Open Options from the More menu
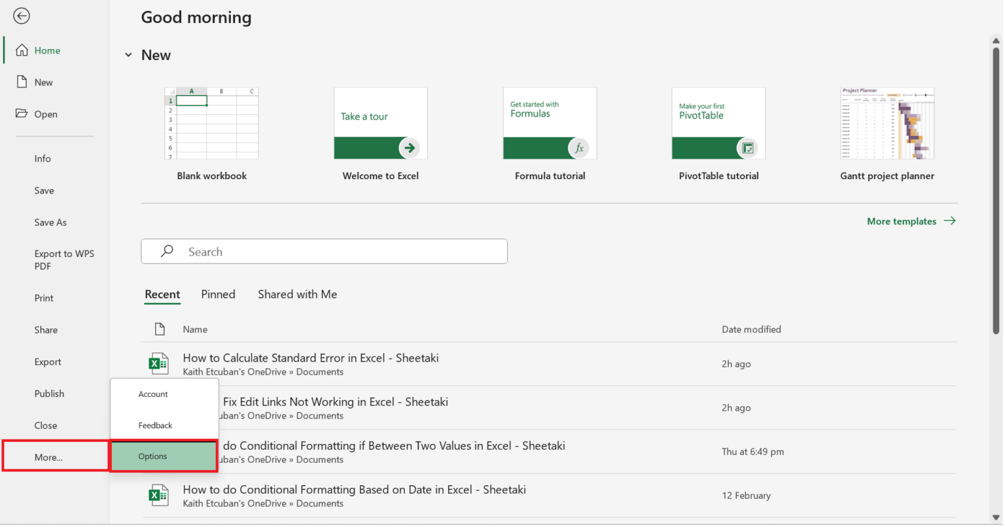1005x527 pixels. click(152, 456)
